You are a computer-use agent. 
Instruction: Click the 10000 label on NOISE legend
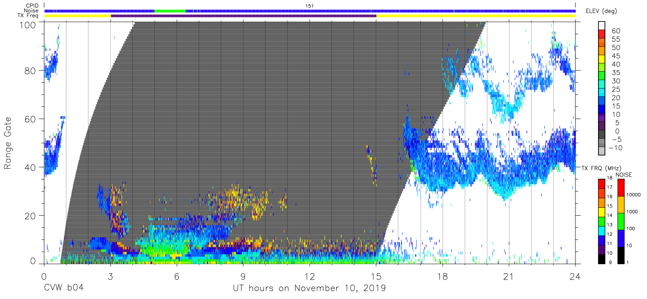634,195
